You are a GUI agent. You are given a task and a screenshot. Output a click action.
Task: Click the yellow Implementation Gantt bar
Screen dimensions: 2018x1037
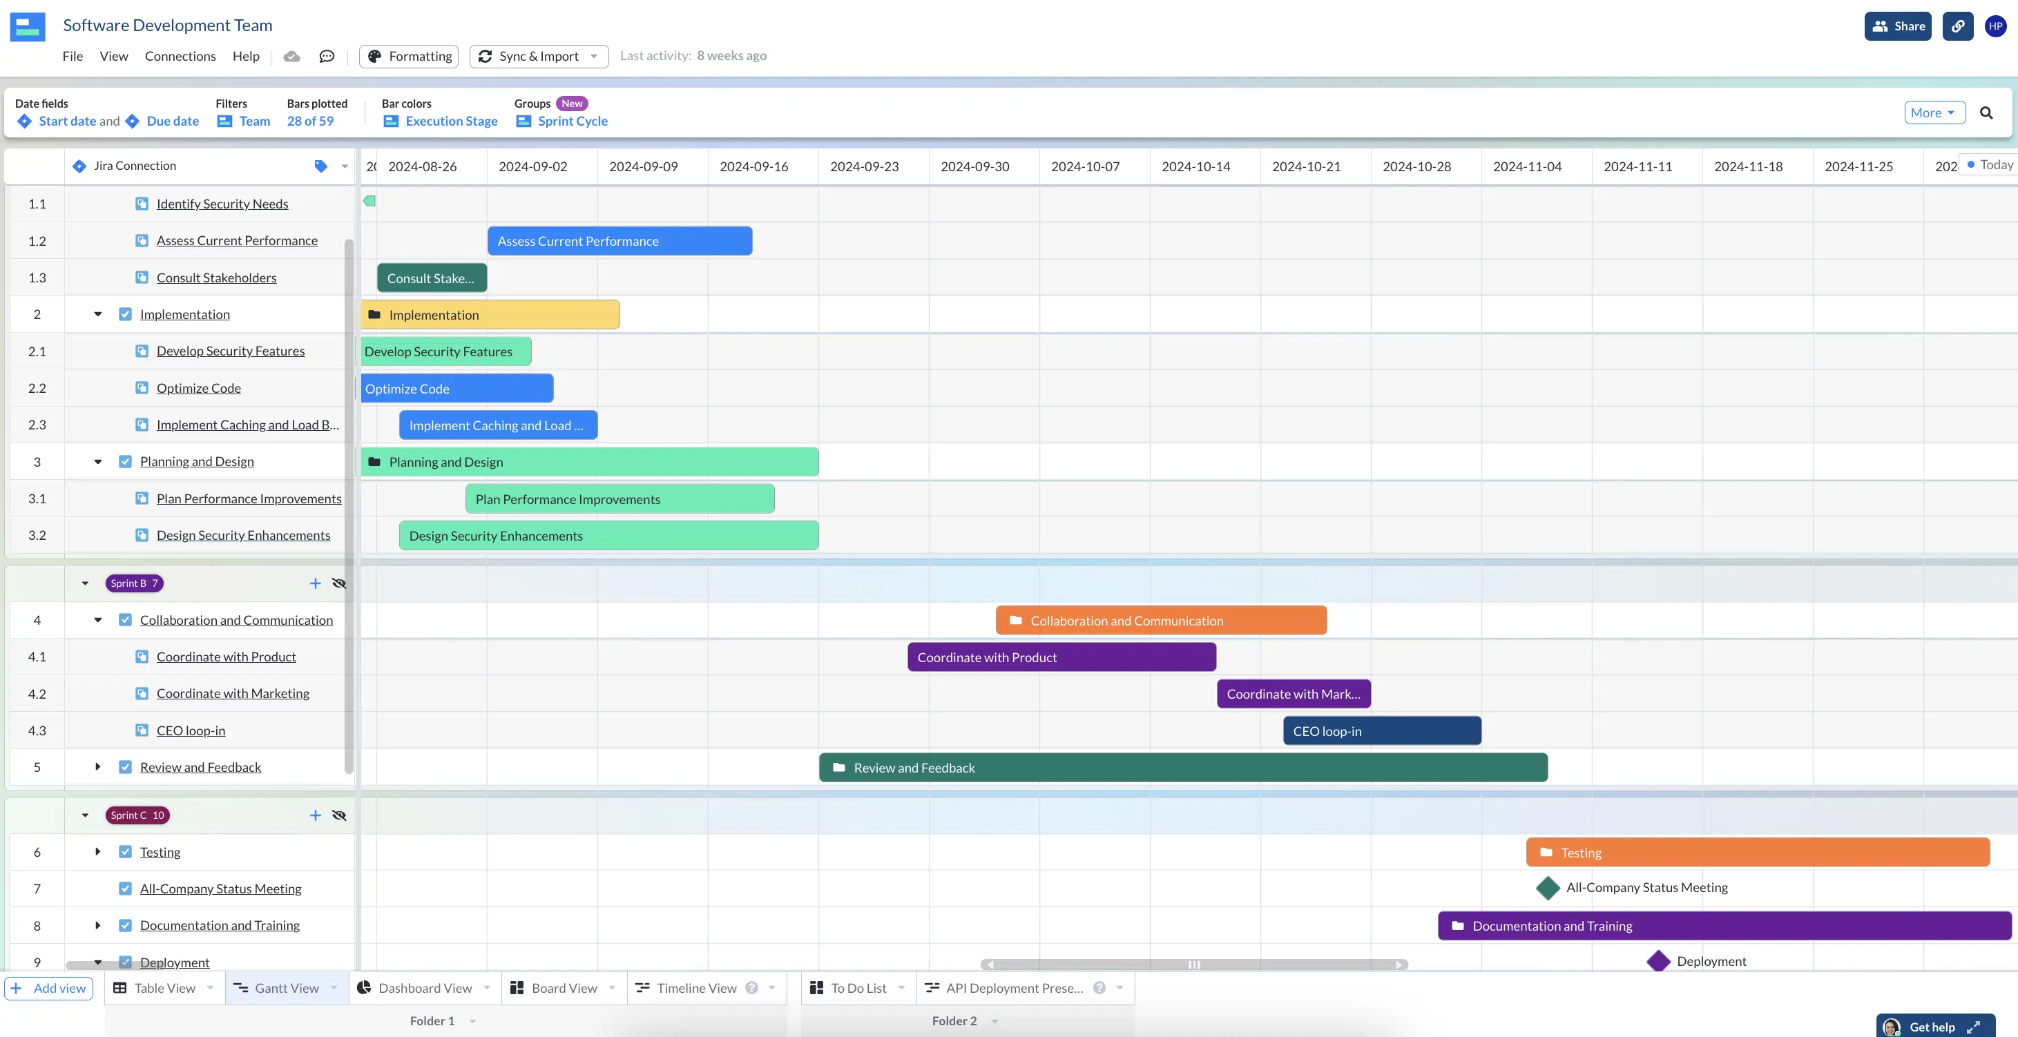pos(490,315)
